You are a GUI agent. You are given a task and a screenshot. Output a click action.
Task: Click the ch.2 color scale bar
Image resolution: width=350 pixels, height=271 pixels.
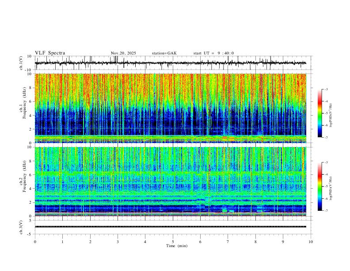320,186
